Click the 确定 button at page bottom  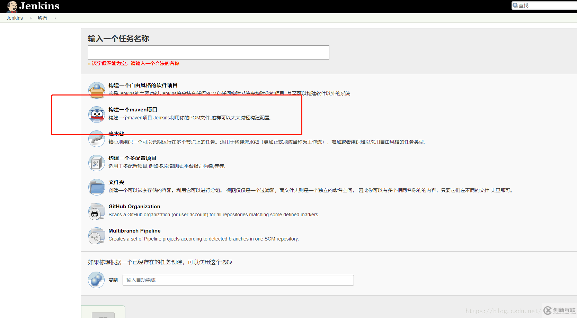[103, 315]
